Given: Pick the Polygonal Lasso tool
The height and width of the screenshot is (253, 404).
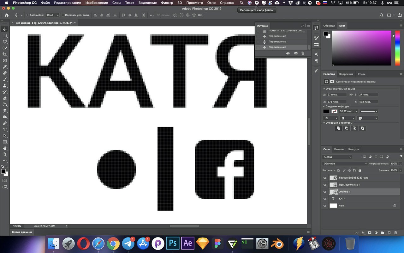Looking at the screenshot, I should (5, 42).
